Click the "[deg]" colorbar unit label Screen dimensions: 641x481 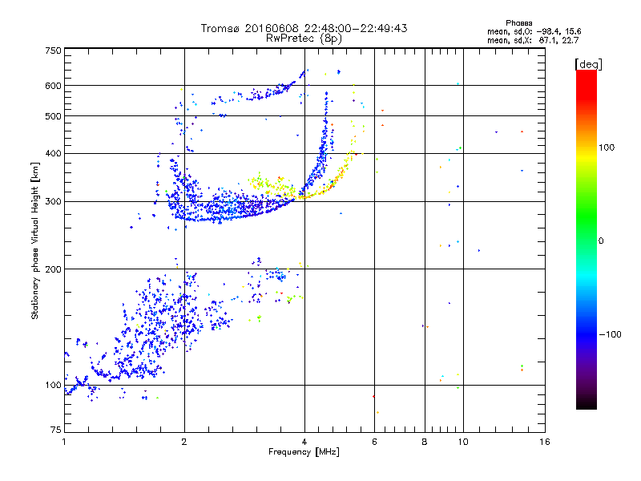coord(588,64)
